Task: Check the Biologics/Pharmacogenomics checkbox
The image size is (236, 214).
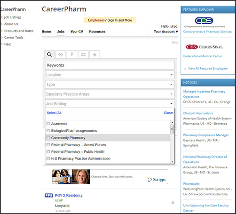Action: click(x=48, y=130)
